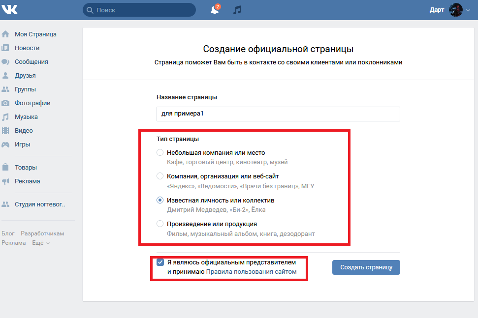
Task: Click the Игры gamepad icon
Action: pyautogui.click(x=5, y=145)
